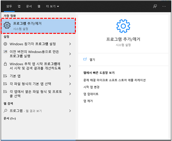Expand chevron for 이전 버전의 Windows용 프로그램 실행
This screenshot has height=141, width=172.
[x=70, y=54]
